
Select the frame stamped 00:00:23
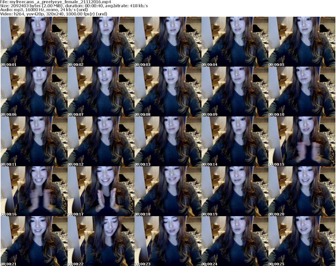(x=168, y=241)
